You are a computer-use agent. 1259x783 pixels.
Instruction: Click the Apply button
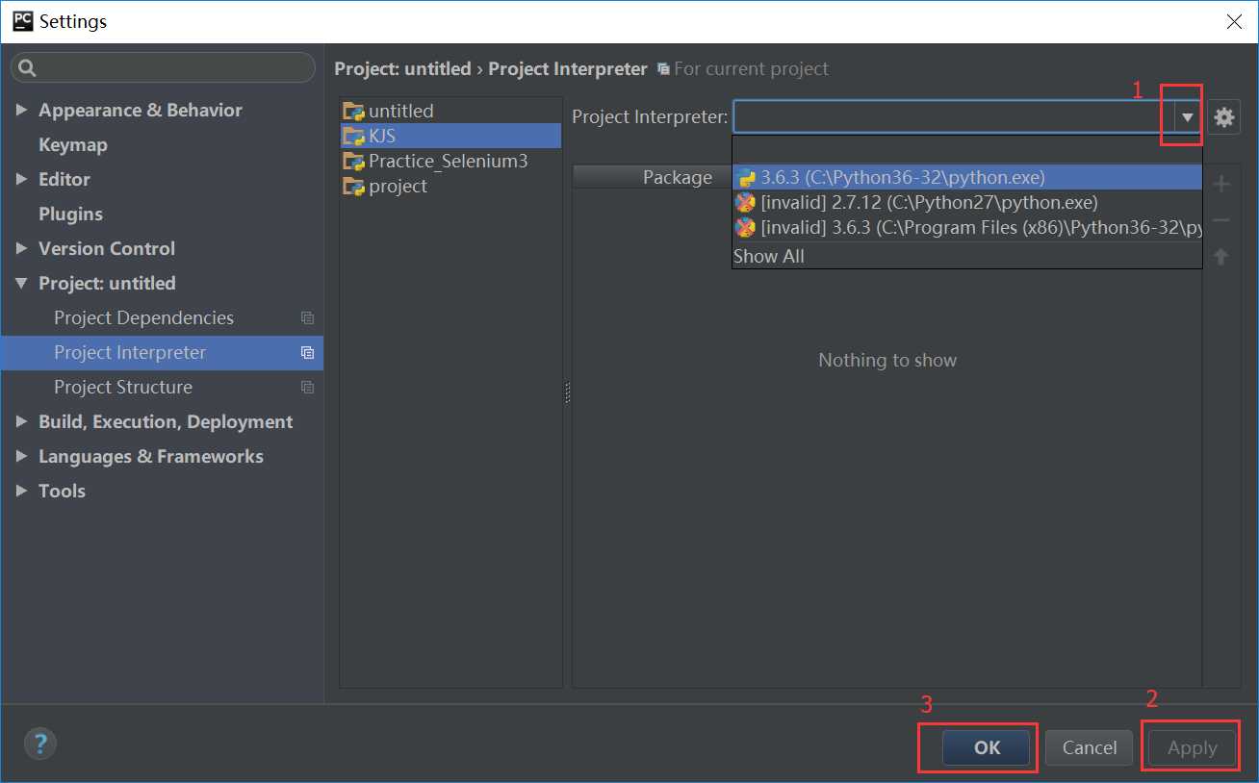tap(1192, 747)
